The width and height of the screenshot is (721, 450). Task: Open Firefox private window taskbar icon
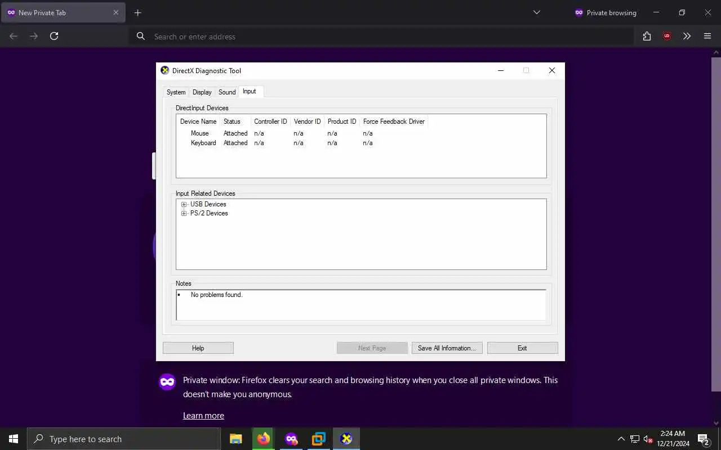(x=291, y=439)
